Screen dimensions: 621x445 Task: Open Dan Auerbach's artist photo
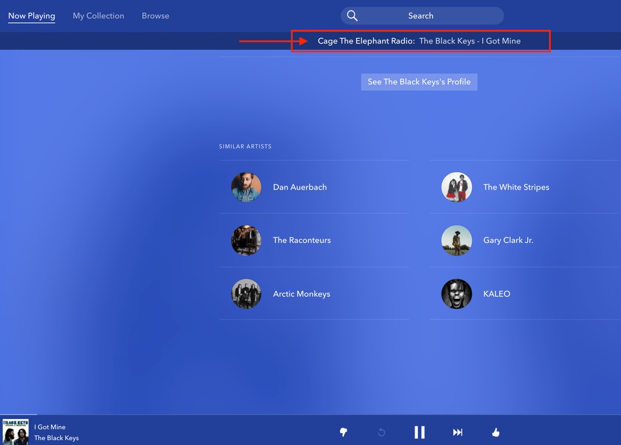point(246,187)
